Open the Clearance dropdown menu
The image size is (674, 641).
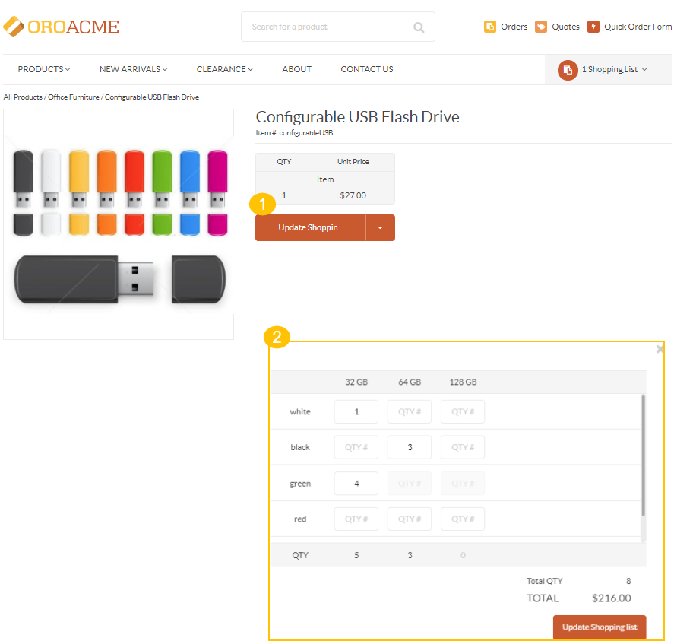tap(224, 69)
